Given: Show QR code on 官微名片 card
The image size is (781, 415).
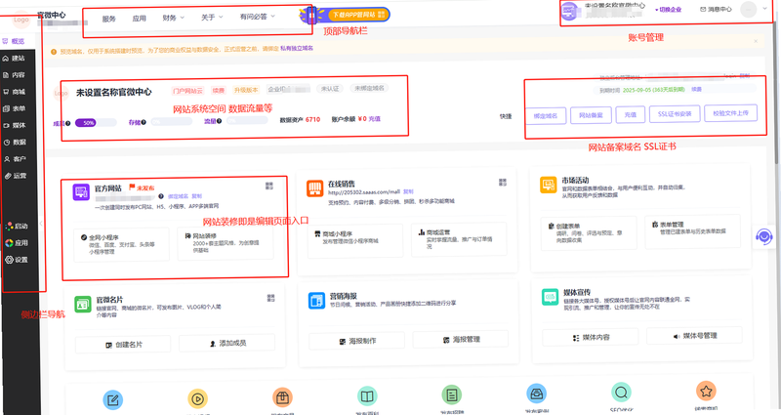Looking at the screenshot, I should pos(271,298).
